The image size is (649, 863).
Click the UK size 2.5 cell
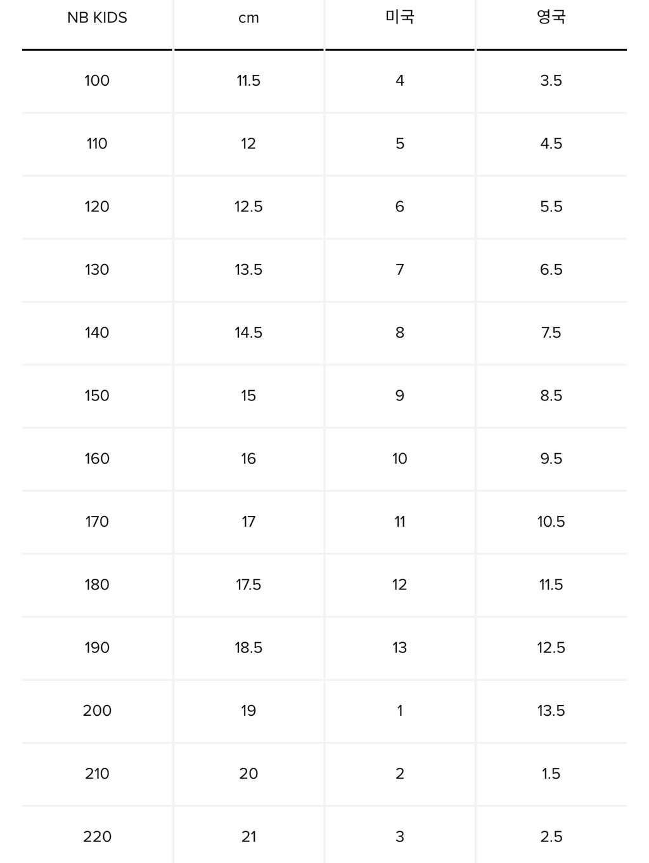[551, 836]
